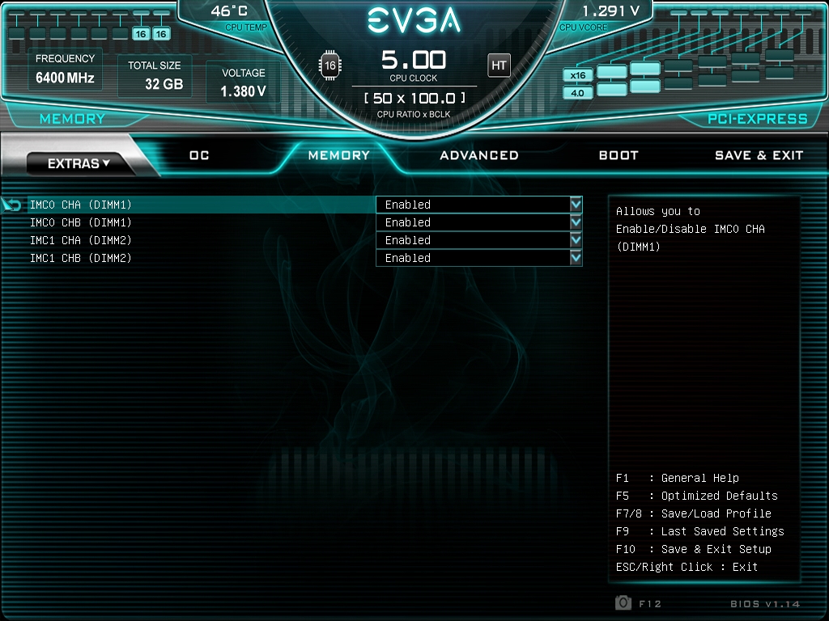Click the 1.291 V CPU VCORE reading
829x621 pixels.
611,11
